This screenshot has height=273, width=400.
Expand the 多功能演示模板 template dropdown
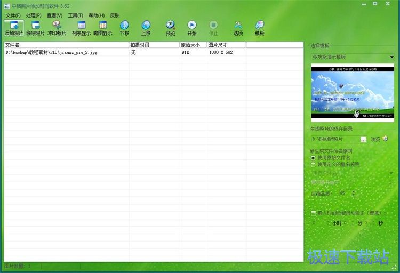391,57
